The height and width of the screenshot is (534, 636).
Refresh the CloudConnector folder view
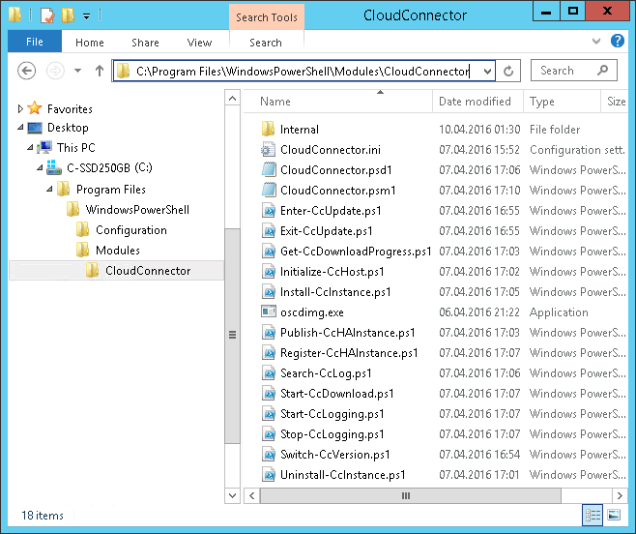click(x=508, y=72)
